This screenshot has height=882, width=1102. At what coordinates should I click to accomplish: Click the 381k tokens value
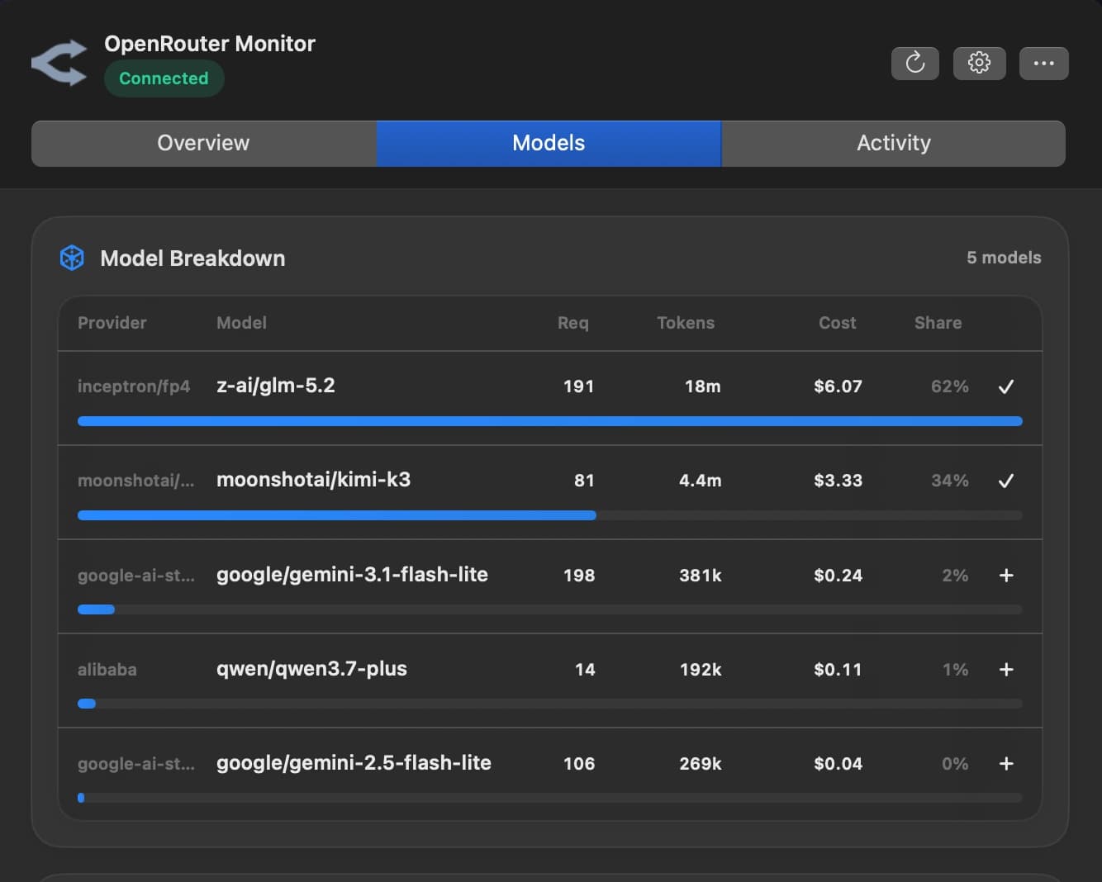pos(700,576)
